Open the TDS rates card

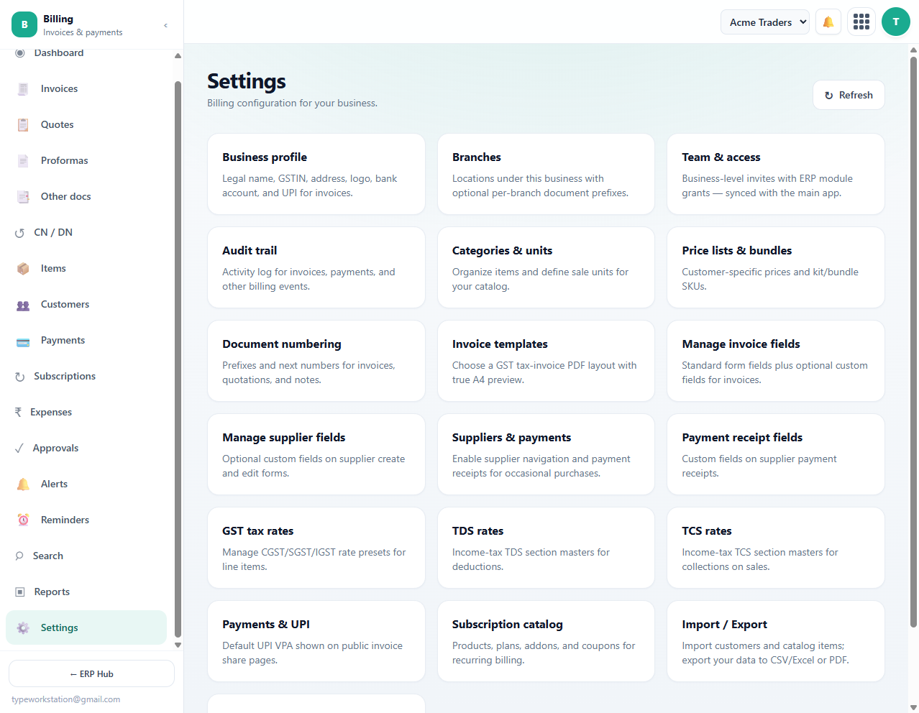tap(546, 548)
